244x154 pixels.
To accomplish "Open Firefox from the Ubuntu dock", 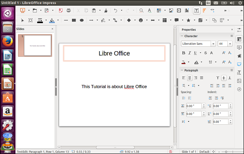I will (8, 41).
